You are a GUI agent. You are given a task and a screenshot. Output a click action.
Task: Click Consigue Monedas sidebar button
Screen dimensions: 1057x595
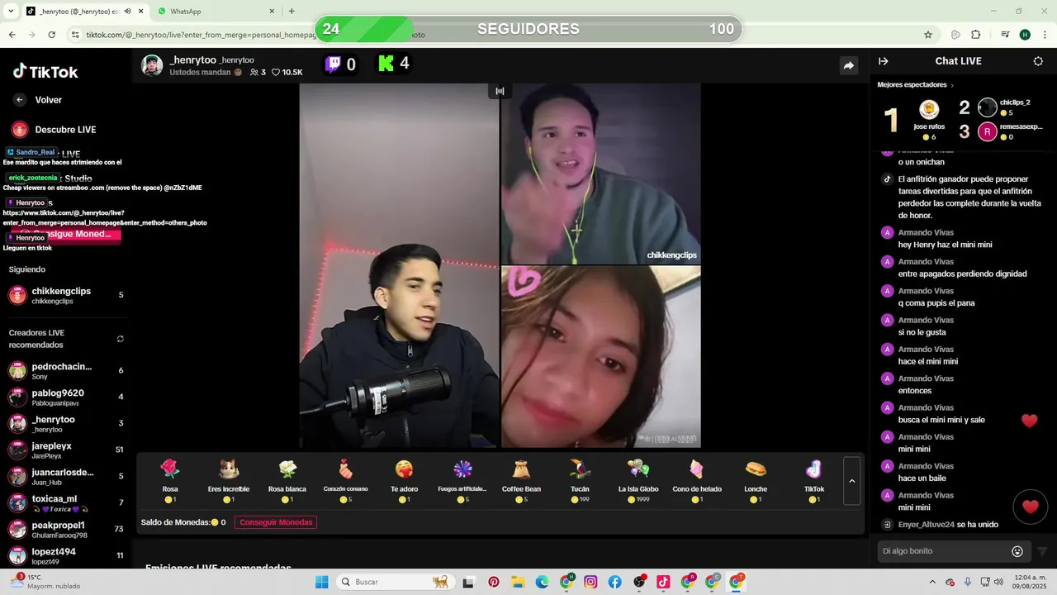click(x=66, y=234)
